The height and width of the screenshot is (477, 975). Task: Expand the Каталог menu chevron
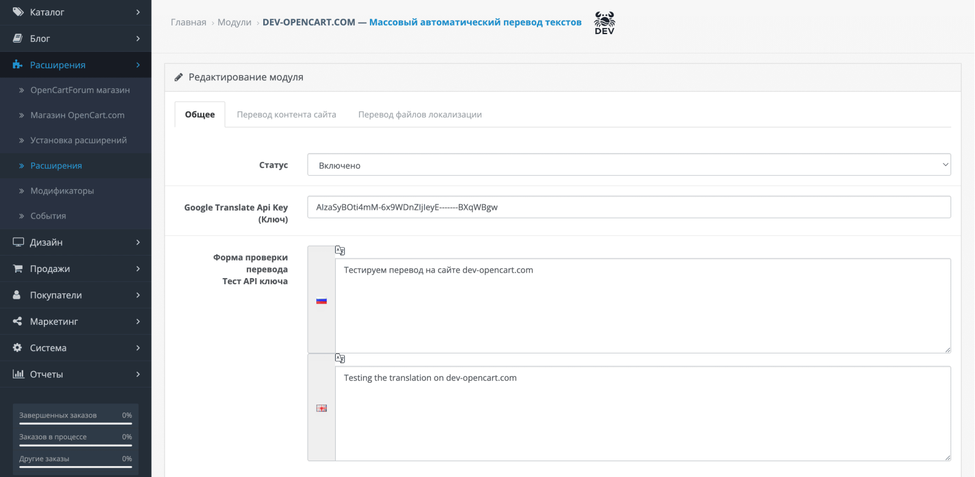point(138,12)
